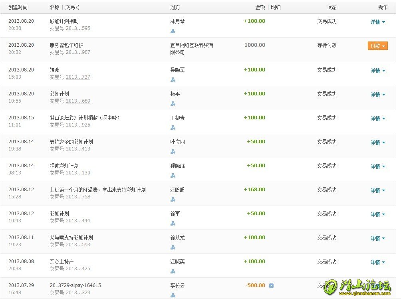
Task: Click the person icon below 杨平
Action: click(x=173, y=104)
